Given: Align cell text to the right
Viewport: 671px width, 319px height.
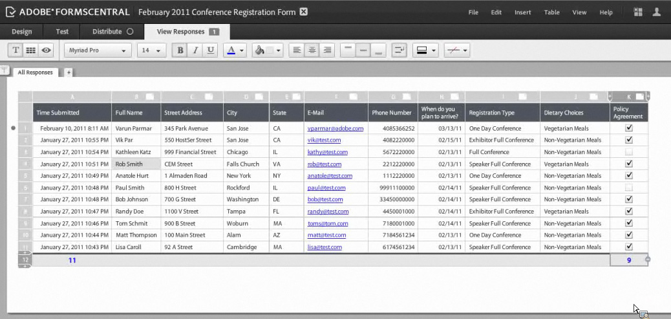Looking at the screenshot, I should tap(327, 50).
